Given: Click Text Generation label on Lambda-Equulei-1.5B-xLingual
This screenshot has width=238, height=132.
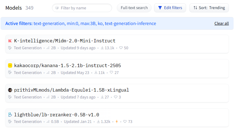Looking at the screenshot, I should (28, 97).
